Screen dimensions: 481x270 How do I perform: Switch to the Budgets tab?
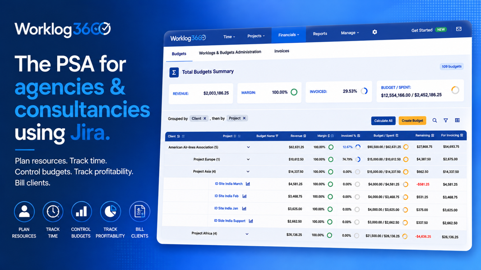click(x=179, y=54)
